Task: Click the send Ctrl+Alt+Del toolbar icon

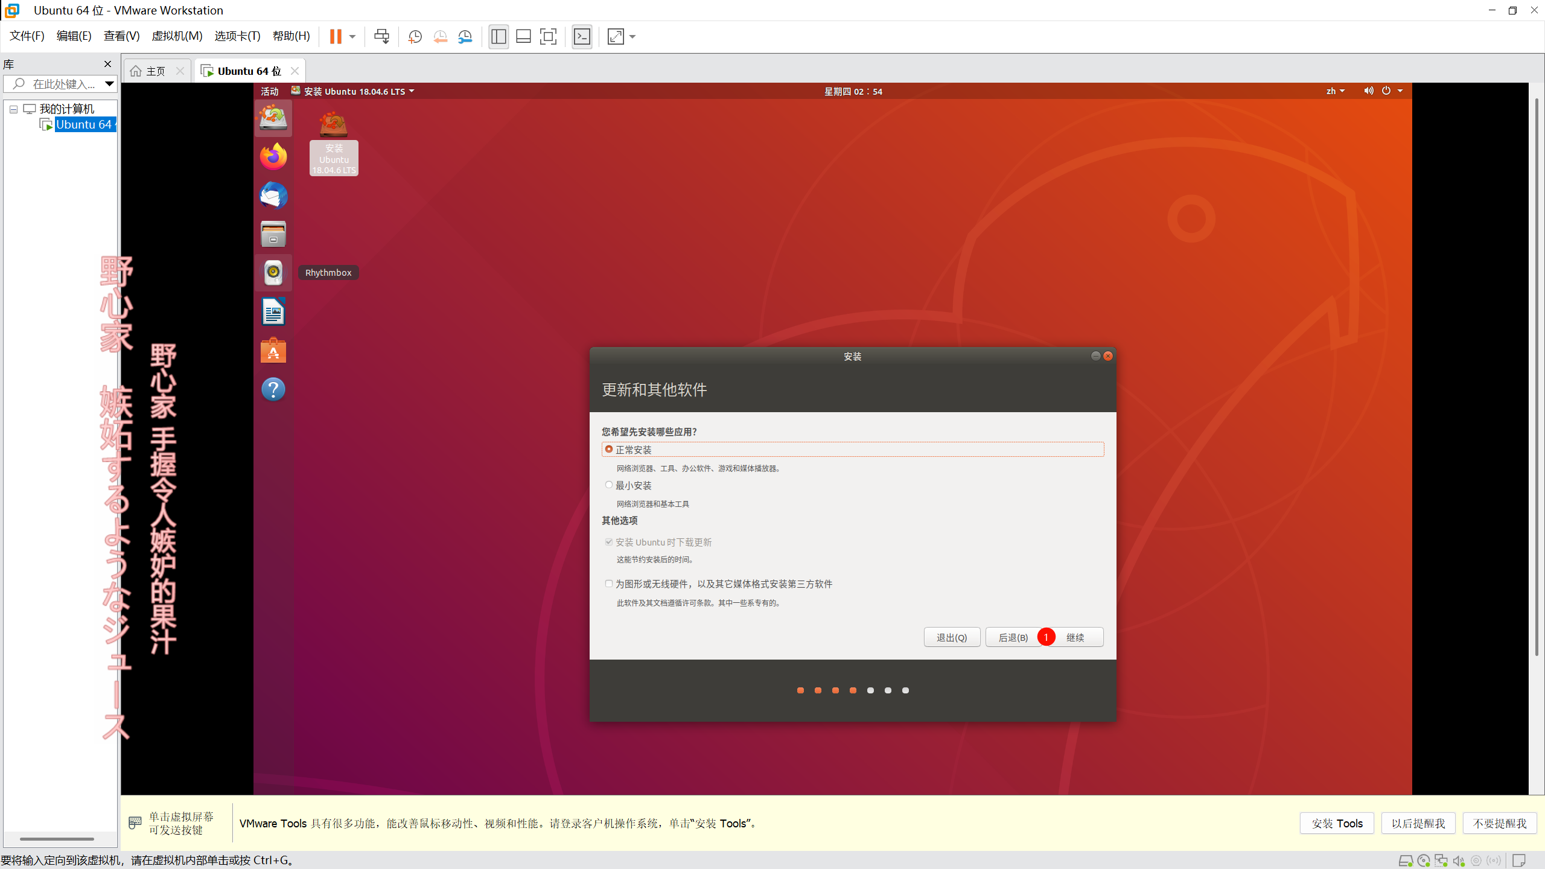Action: [x=381, y=37]
